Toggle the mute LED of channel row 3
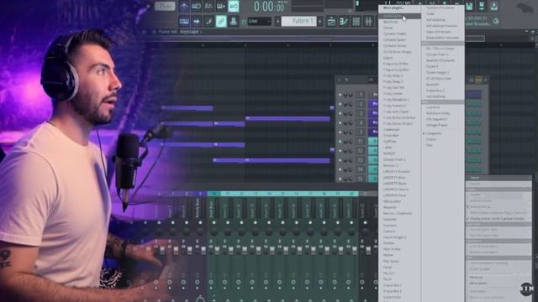The height and width of the screenshot is (302, 538). pos(340,113)
